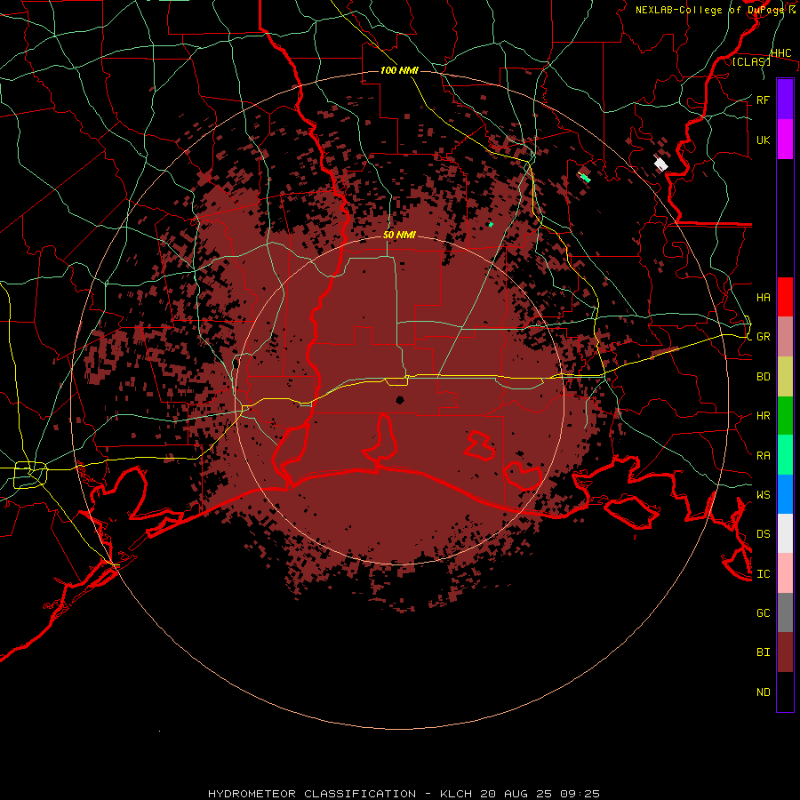Click the BI dark red legend swatch

[785, 652]
